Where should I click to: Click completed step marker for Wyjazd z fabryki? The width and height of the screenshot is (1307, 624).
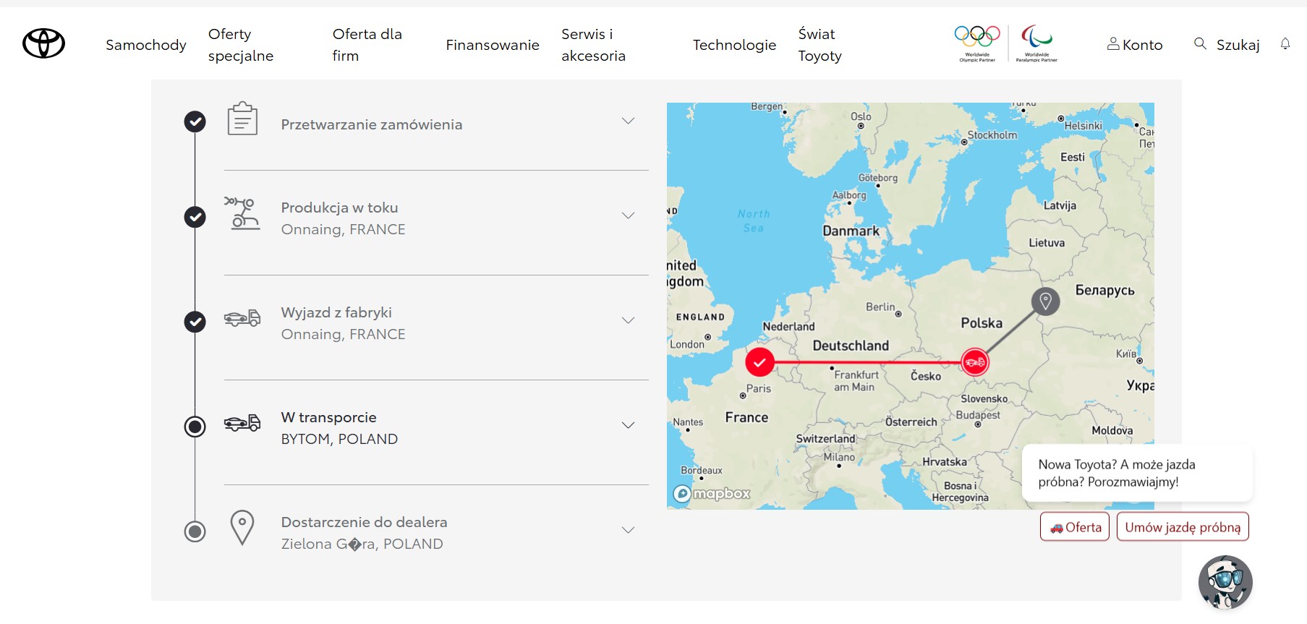(x=195, y=322)
